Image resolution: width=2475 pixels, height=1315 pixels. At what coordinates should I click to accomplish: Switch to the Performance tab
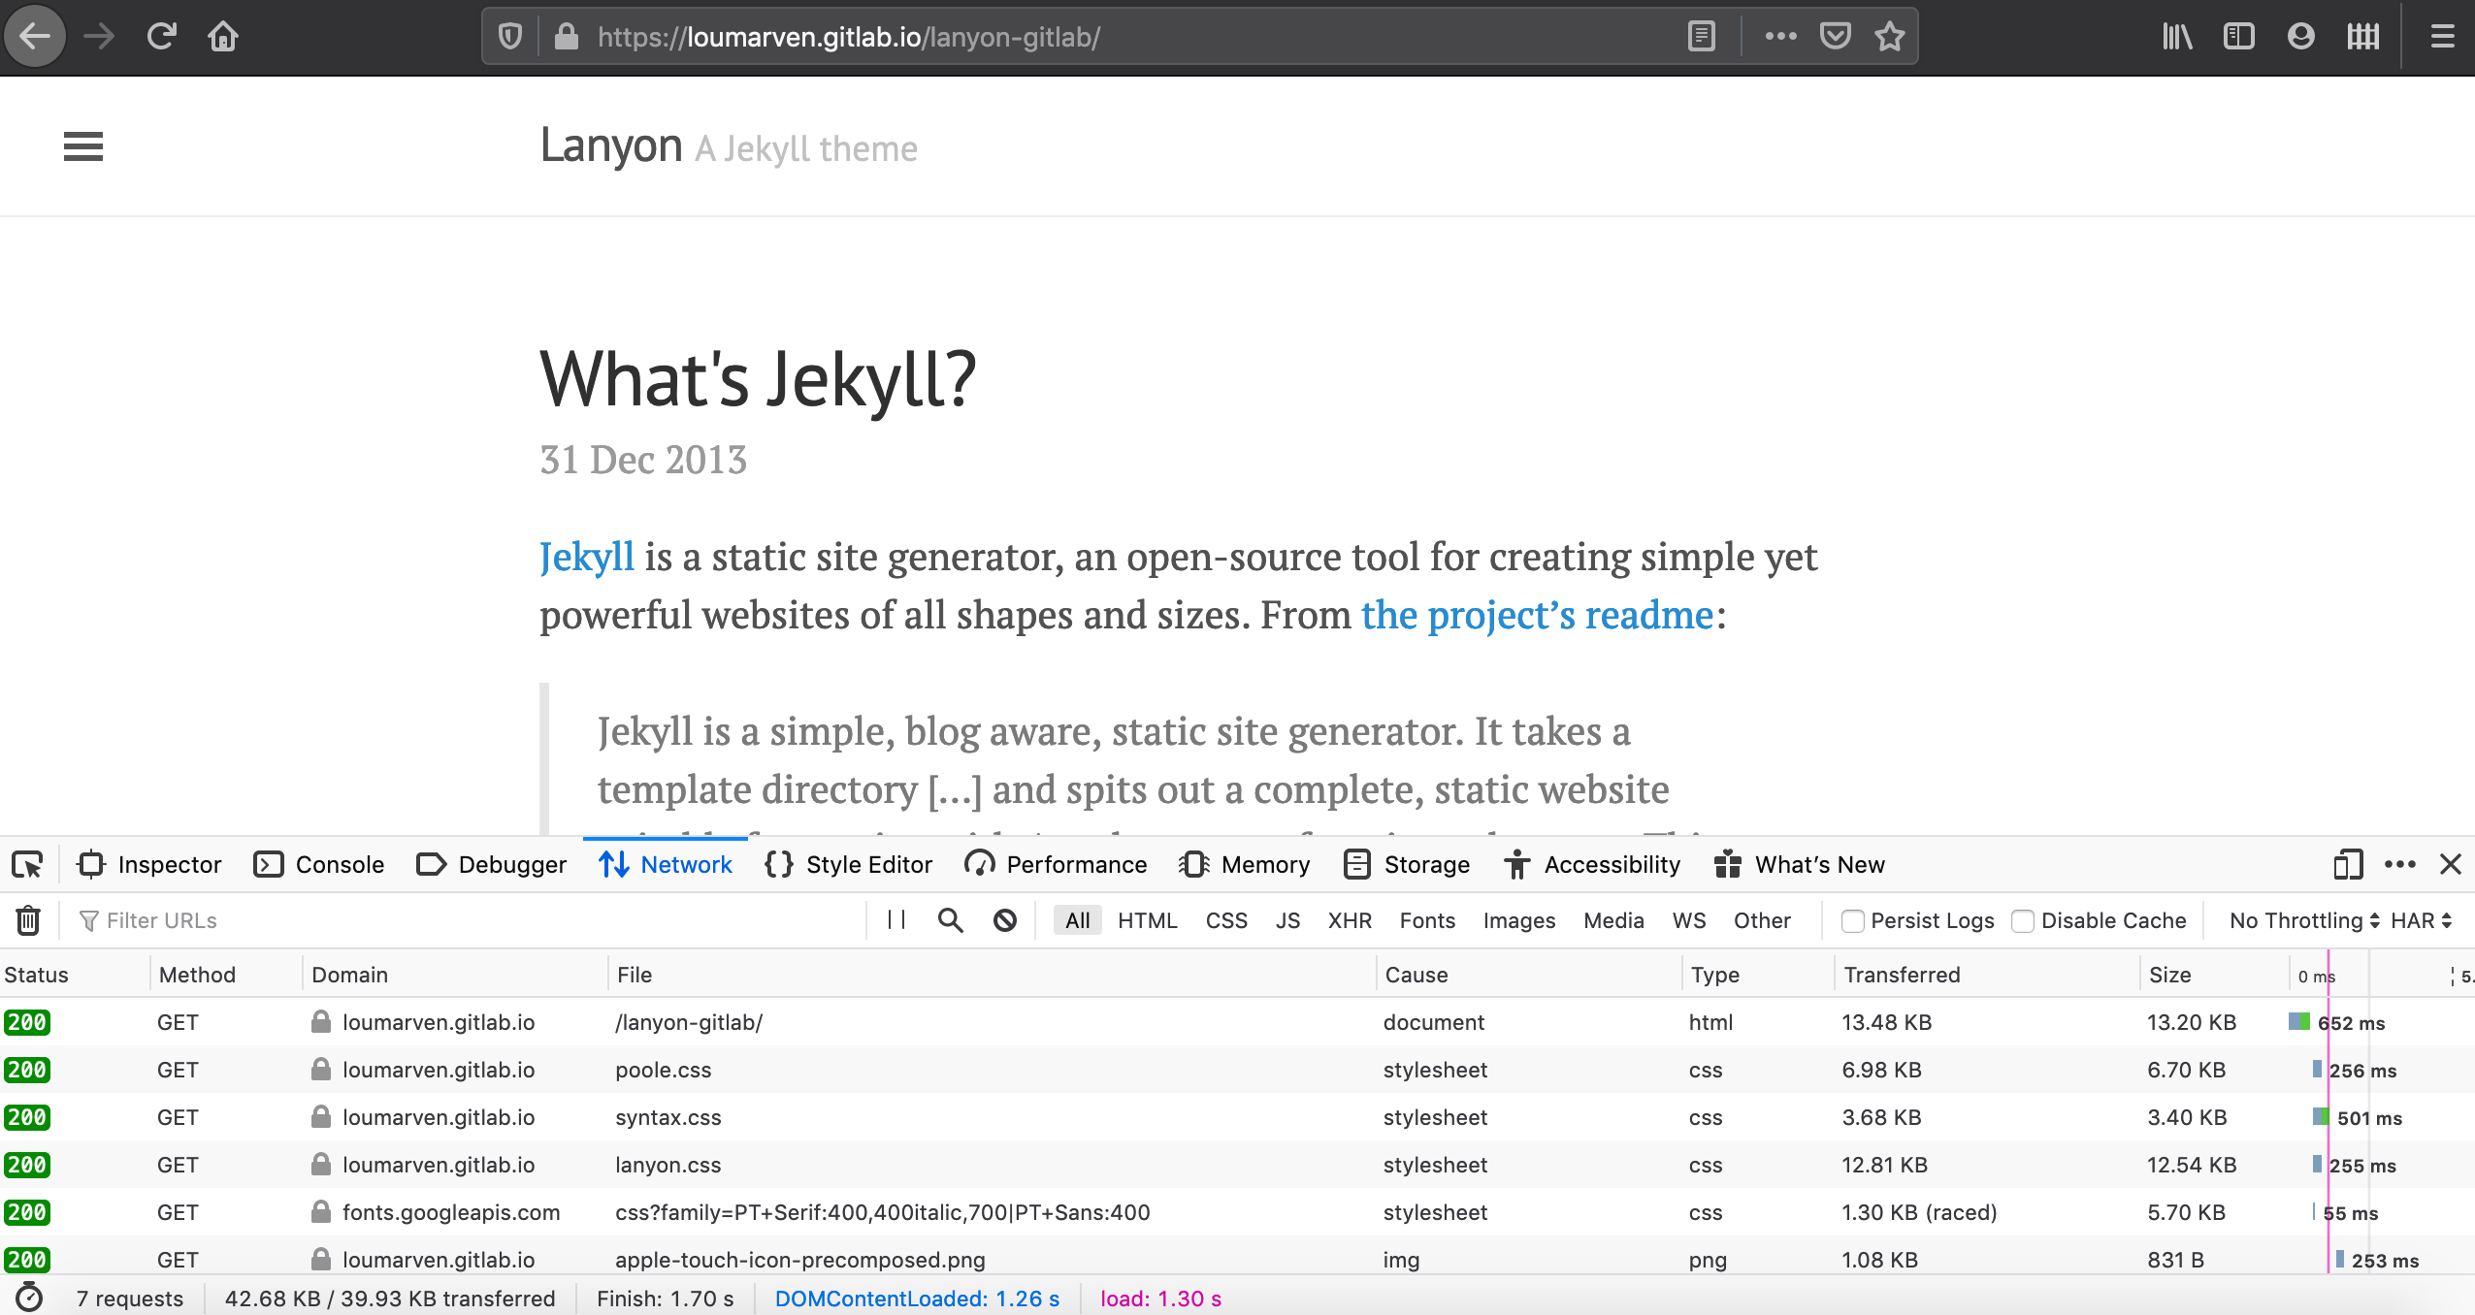1056,864
